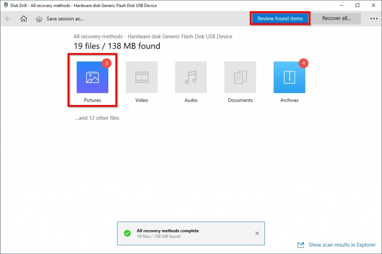
Task: Click Review found items
Action: pyautogui.click(x=280, y=19)
